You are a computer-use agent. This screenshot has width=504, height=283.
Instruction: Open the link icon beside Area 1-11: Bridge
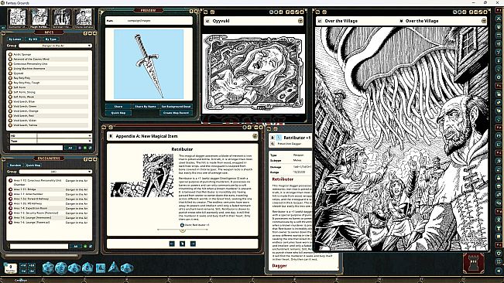[10, 189]
